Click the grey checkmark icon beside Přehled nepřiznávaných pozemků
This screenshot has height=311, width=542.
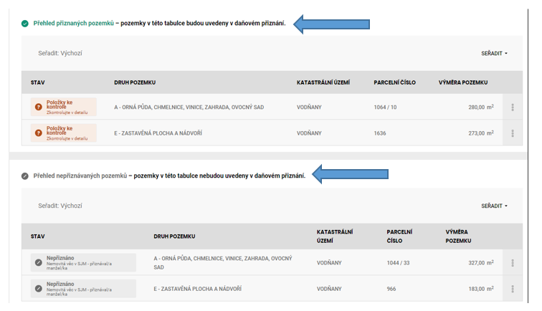pyautogui.click(x=25, y=176)
